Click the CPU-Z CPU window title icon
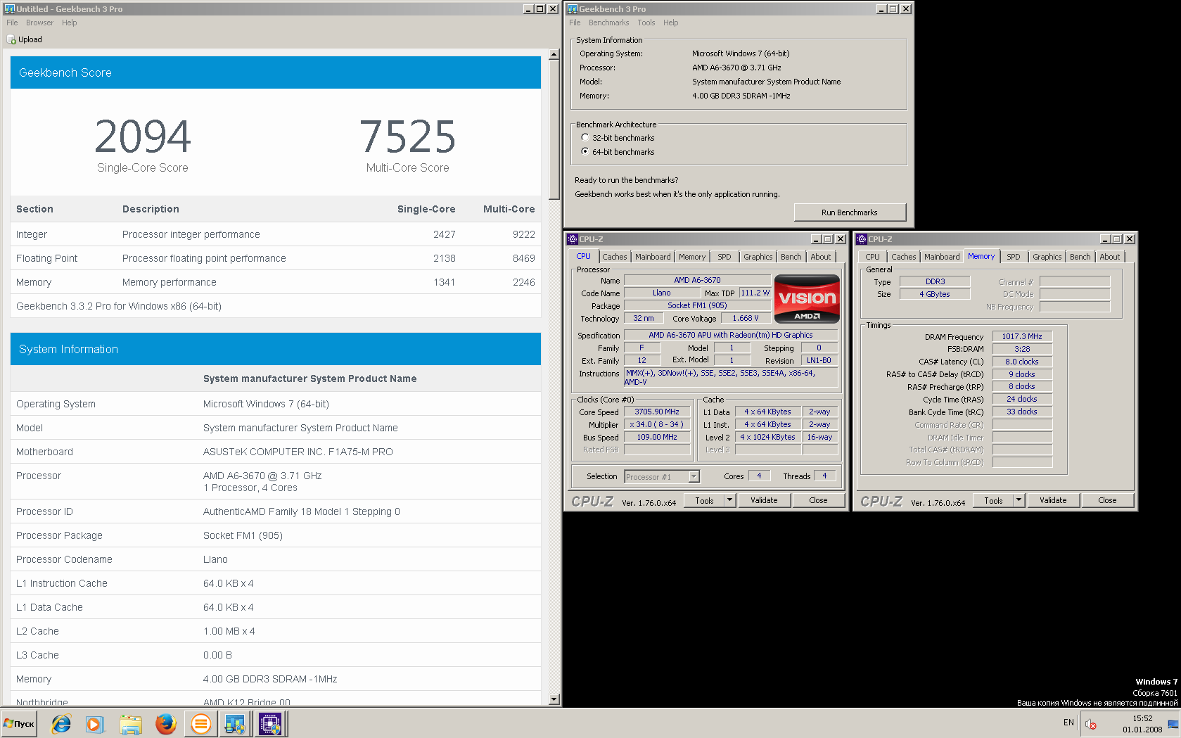Viewport: 1181px width, 738px height. click(x=573, y=239)
